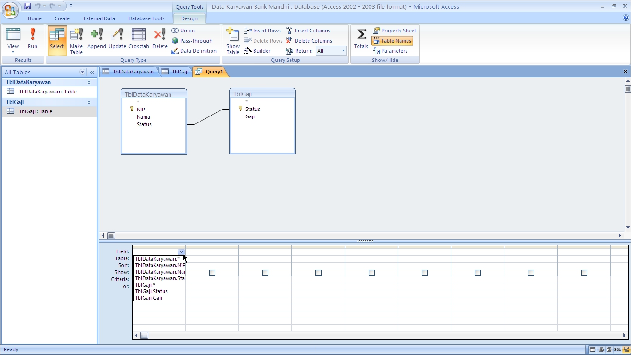
Task: Open the Create ribbon tab
Action: pos(62,18)
